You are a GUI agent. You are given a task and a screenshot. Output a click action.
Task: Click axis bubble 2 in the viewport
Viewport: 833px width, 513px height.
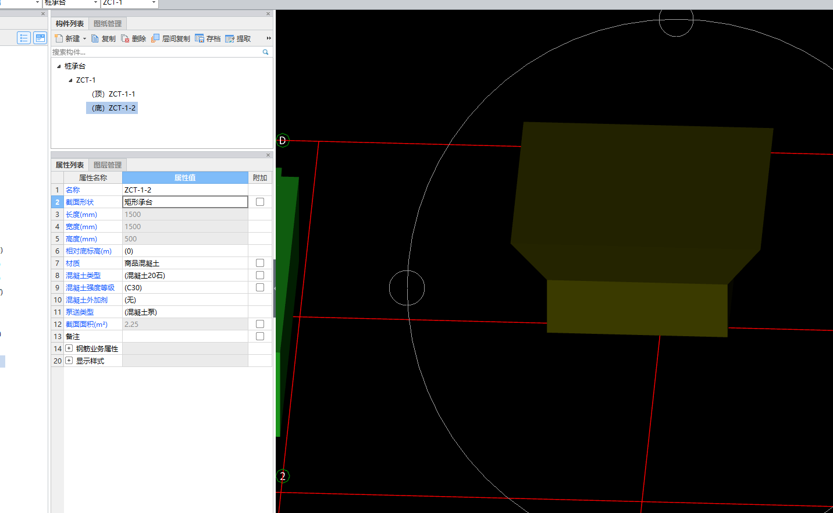coord(283,476)
